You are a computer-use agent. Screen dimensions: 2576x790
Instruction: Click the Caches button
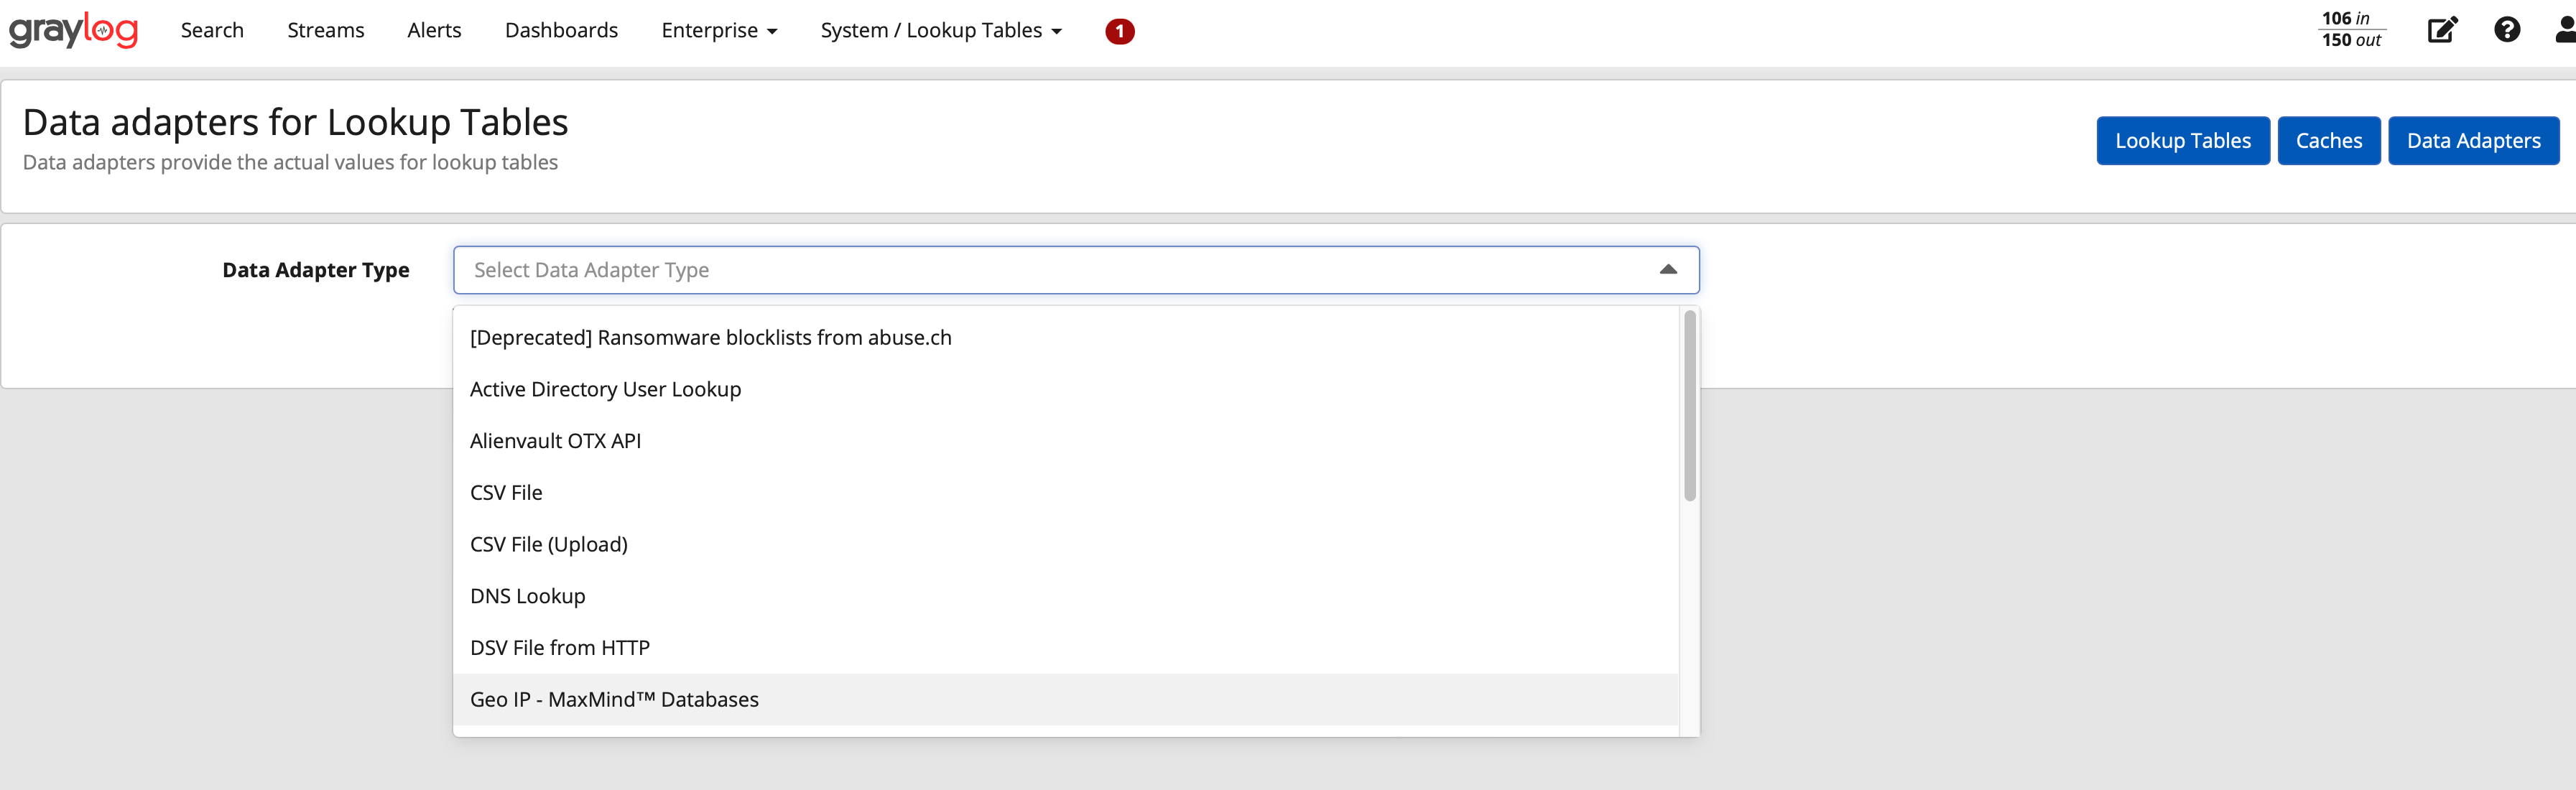2329,140
